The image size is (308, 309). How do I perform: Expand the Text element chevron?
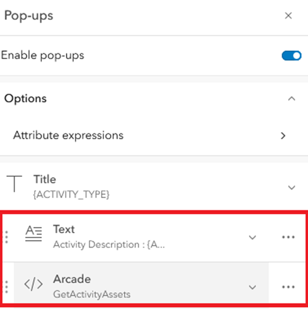click(x=253, y=237)
